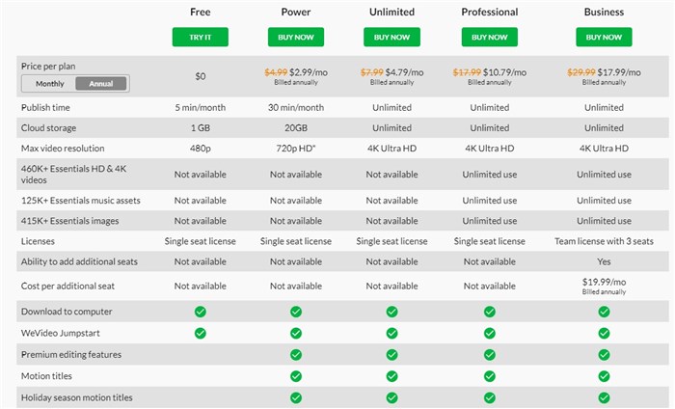Click the Business plan column heading
Viewport: 675px width, 409px height.
pyautogui.click(x=604, y=13)
